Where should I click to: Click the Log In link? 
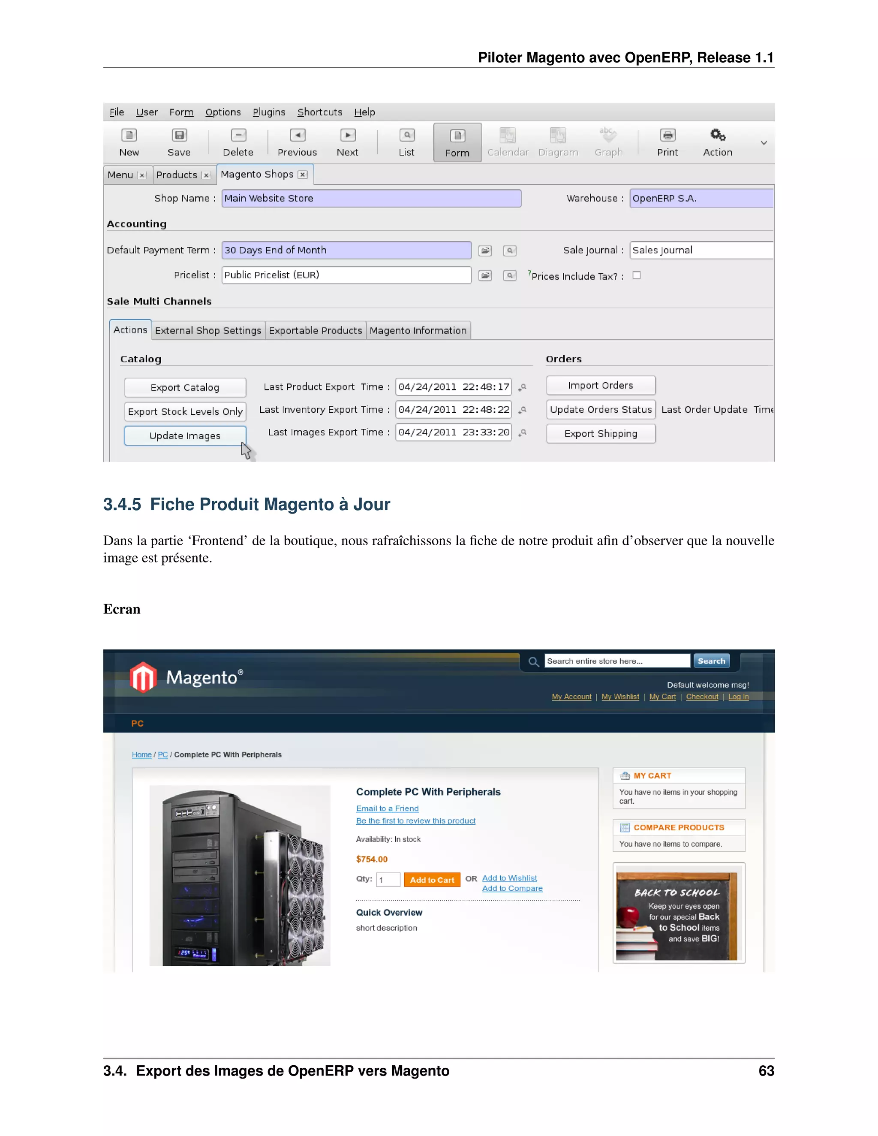pos(739,697)
